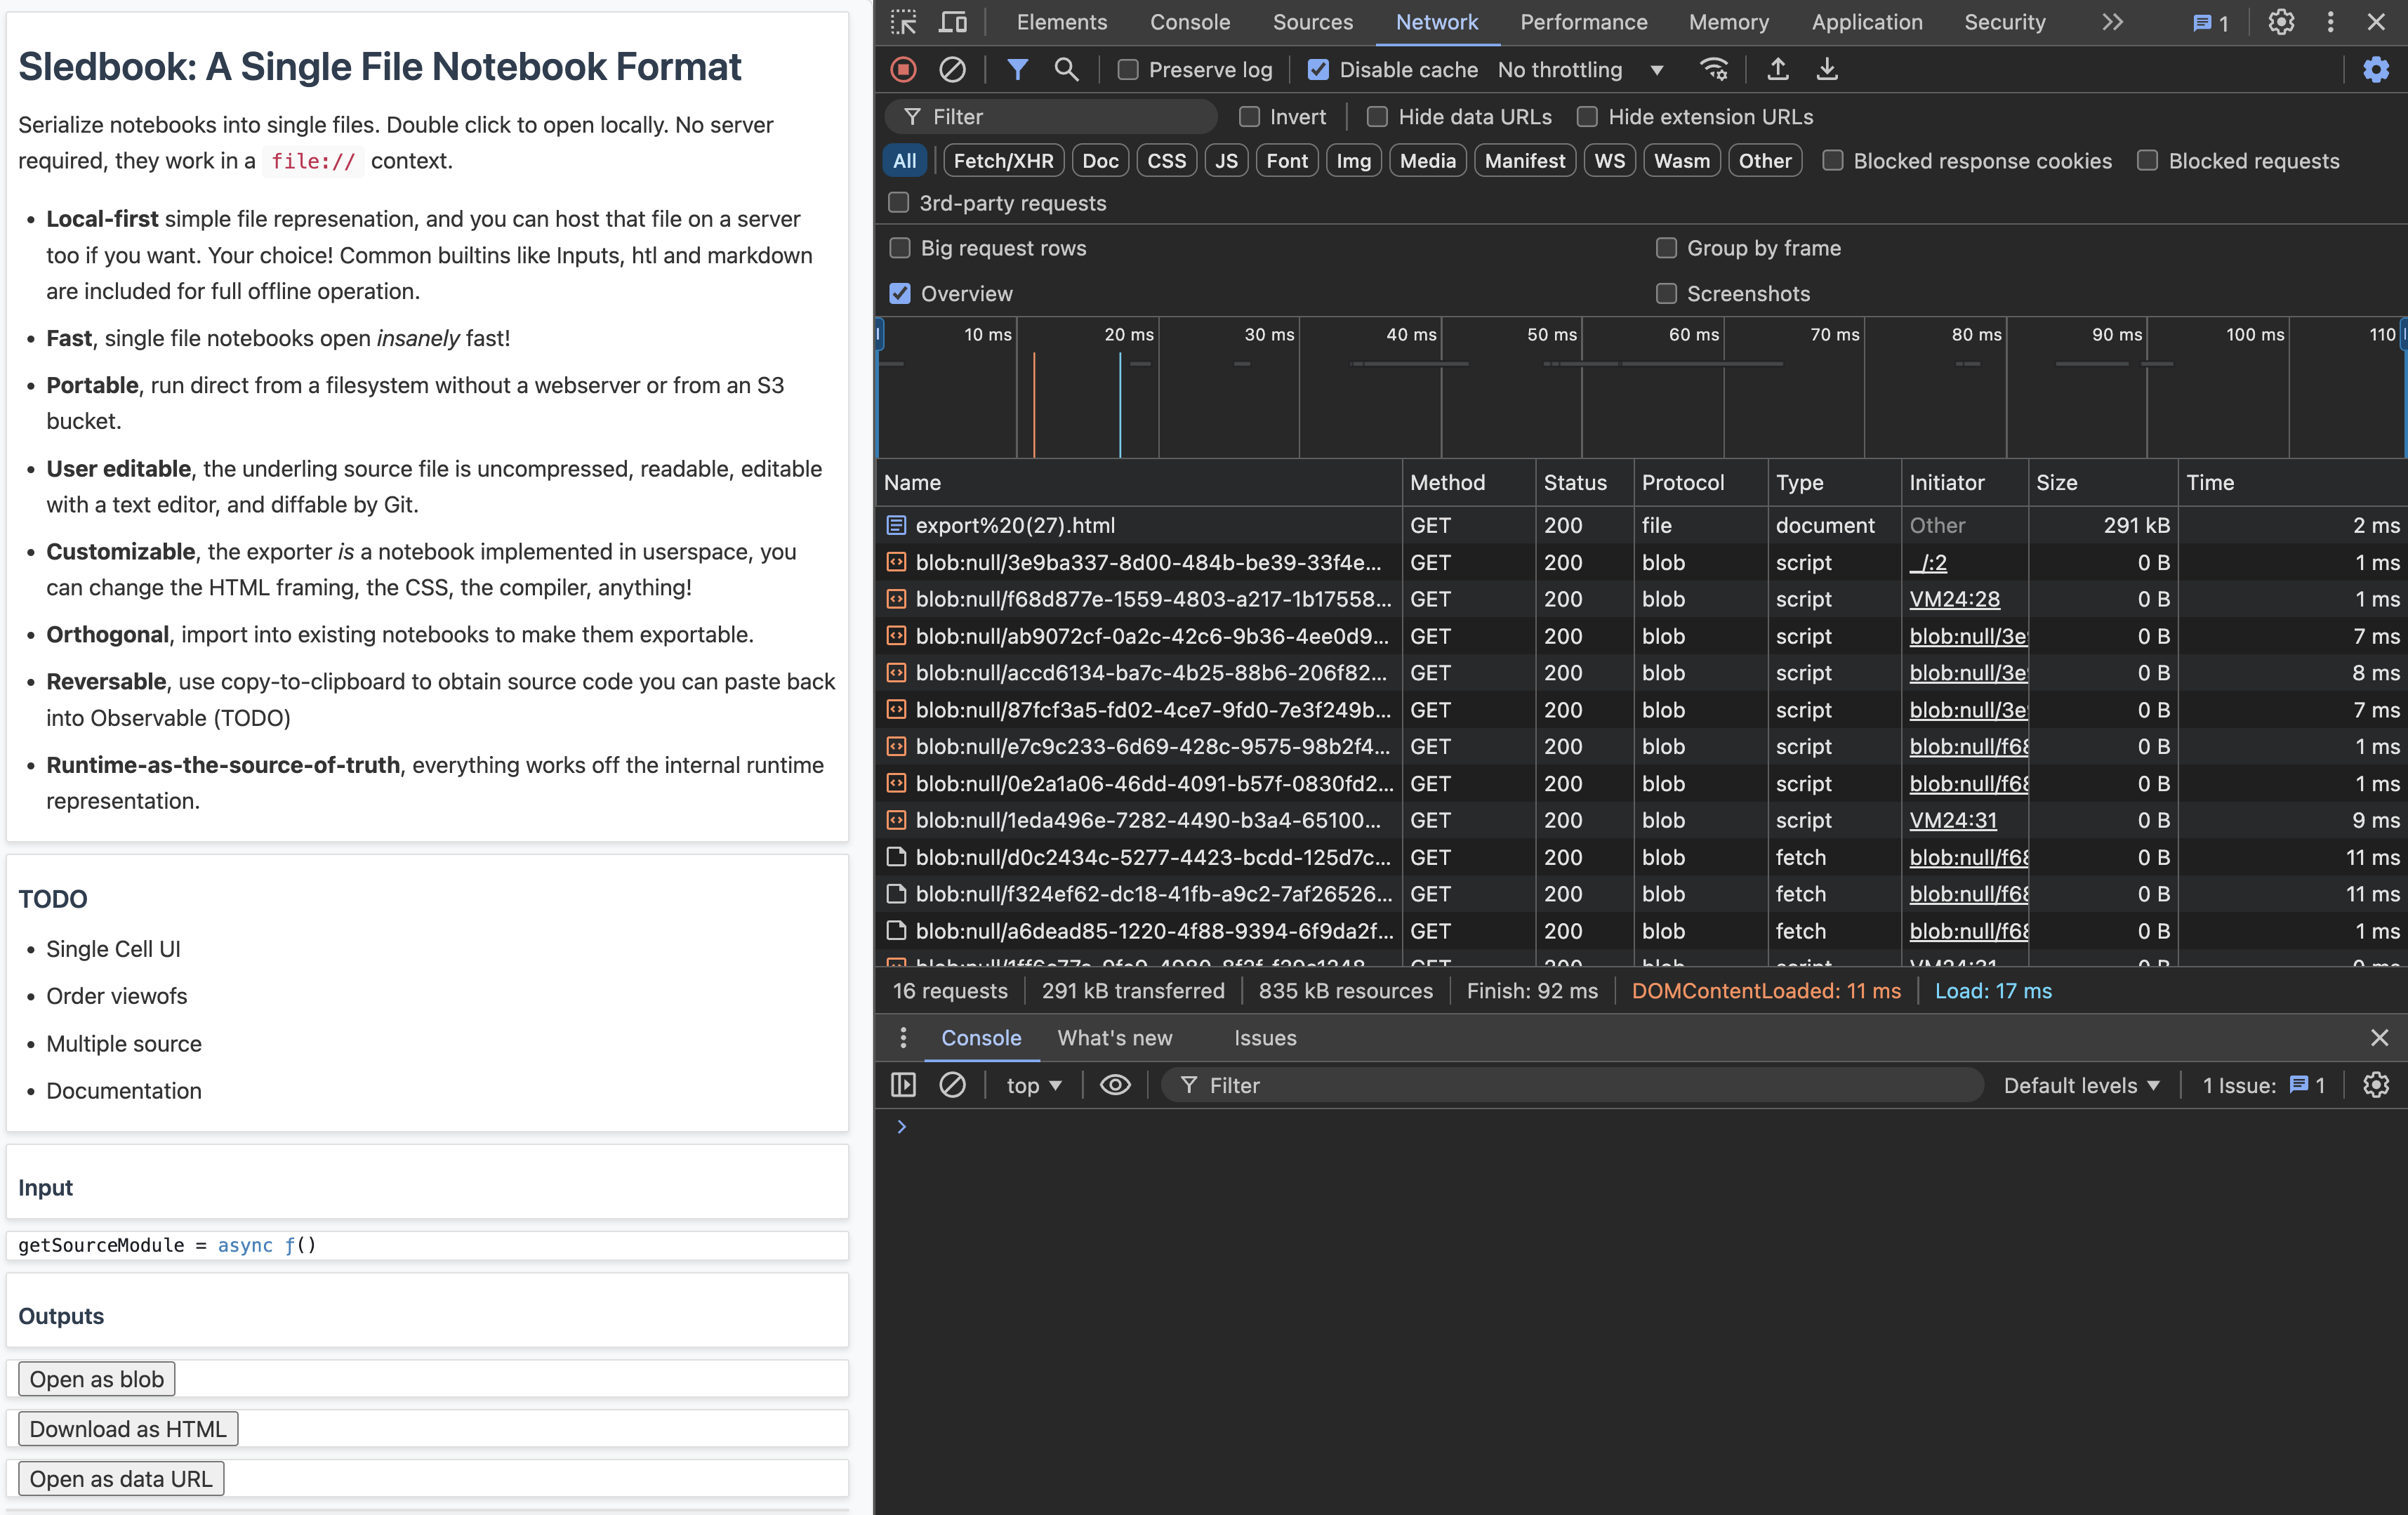
Task: Open console settings gear icon
Action: pos(2375,1085)
